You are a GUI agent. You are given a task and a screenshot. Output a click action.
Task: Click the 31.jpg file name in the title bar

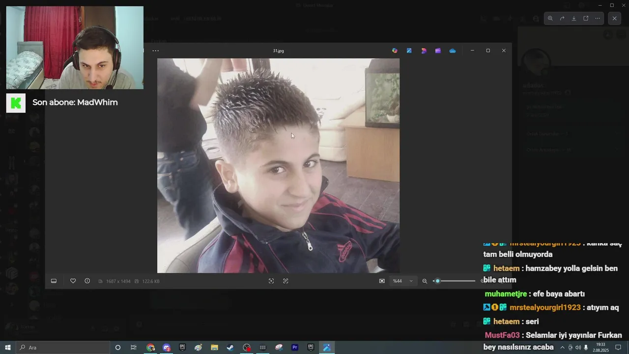[279, 51]
